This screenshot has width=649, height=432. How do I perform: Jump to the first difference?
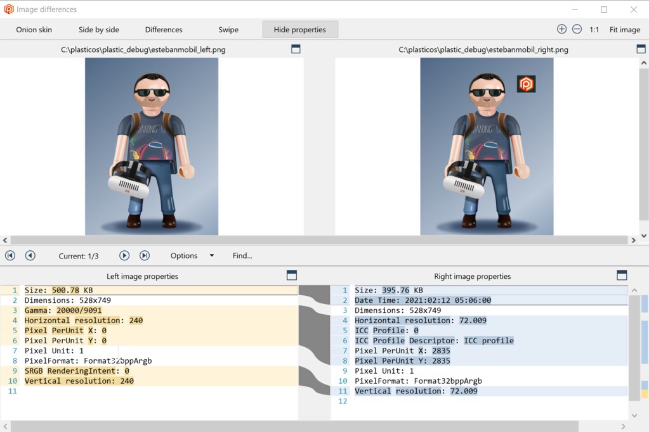tap(9, 255)
